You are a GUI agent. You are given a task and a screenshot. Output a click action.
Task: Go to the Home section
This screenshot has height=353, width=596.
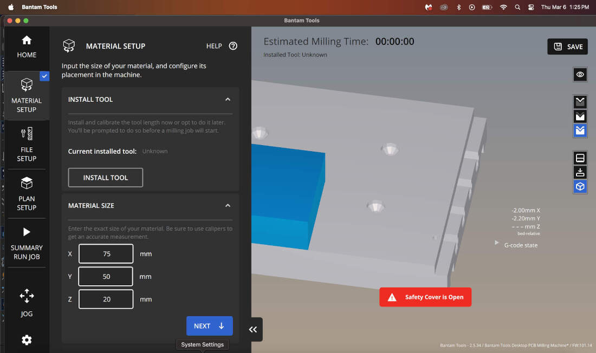[27, 47]
